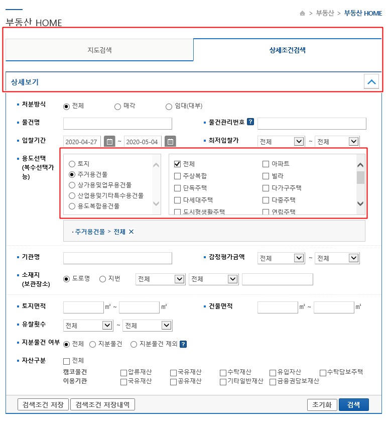Check the 주상복합 checkbox
The image size is (389, 424).
tap(177, 176)
